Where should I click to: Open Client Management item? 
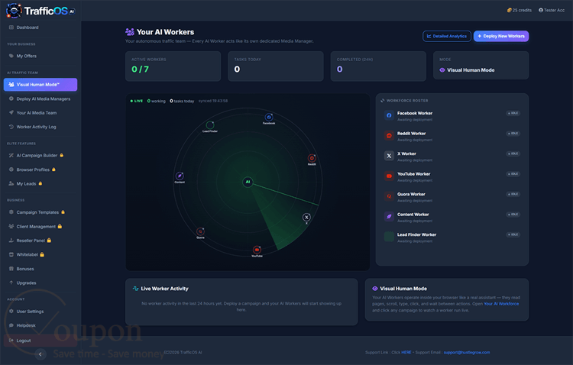pos(40,227)
